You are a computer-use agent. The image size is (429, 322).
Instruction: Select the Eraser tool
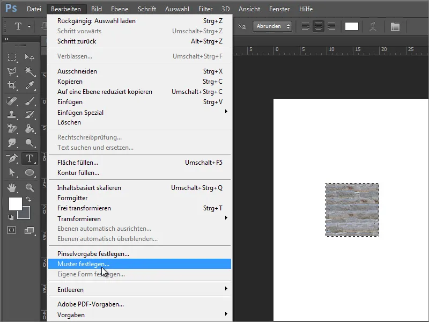coord(11,128)
